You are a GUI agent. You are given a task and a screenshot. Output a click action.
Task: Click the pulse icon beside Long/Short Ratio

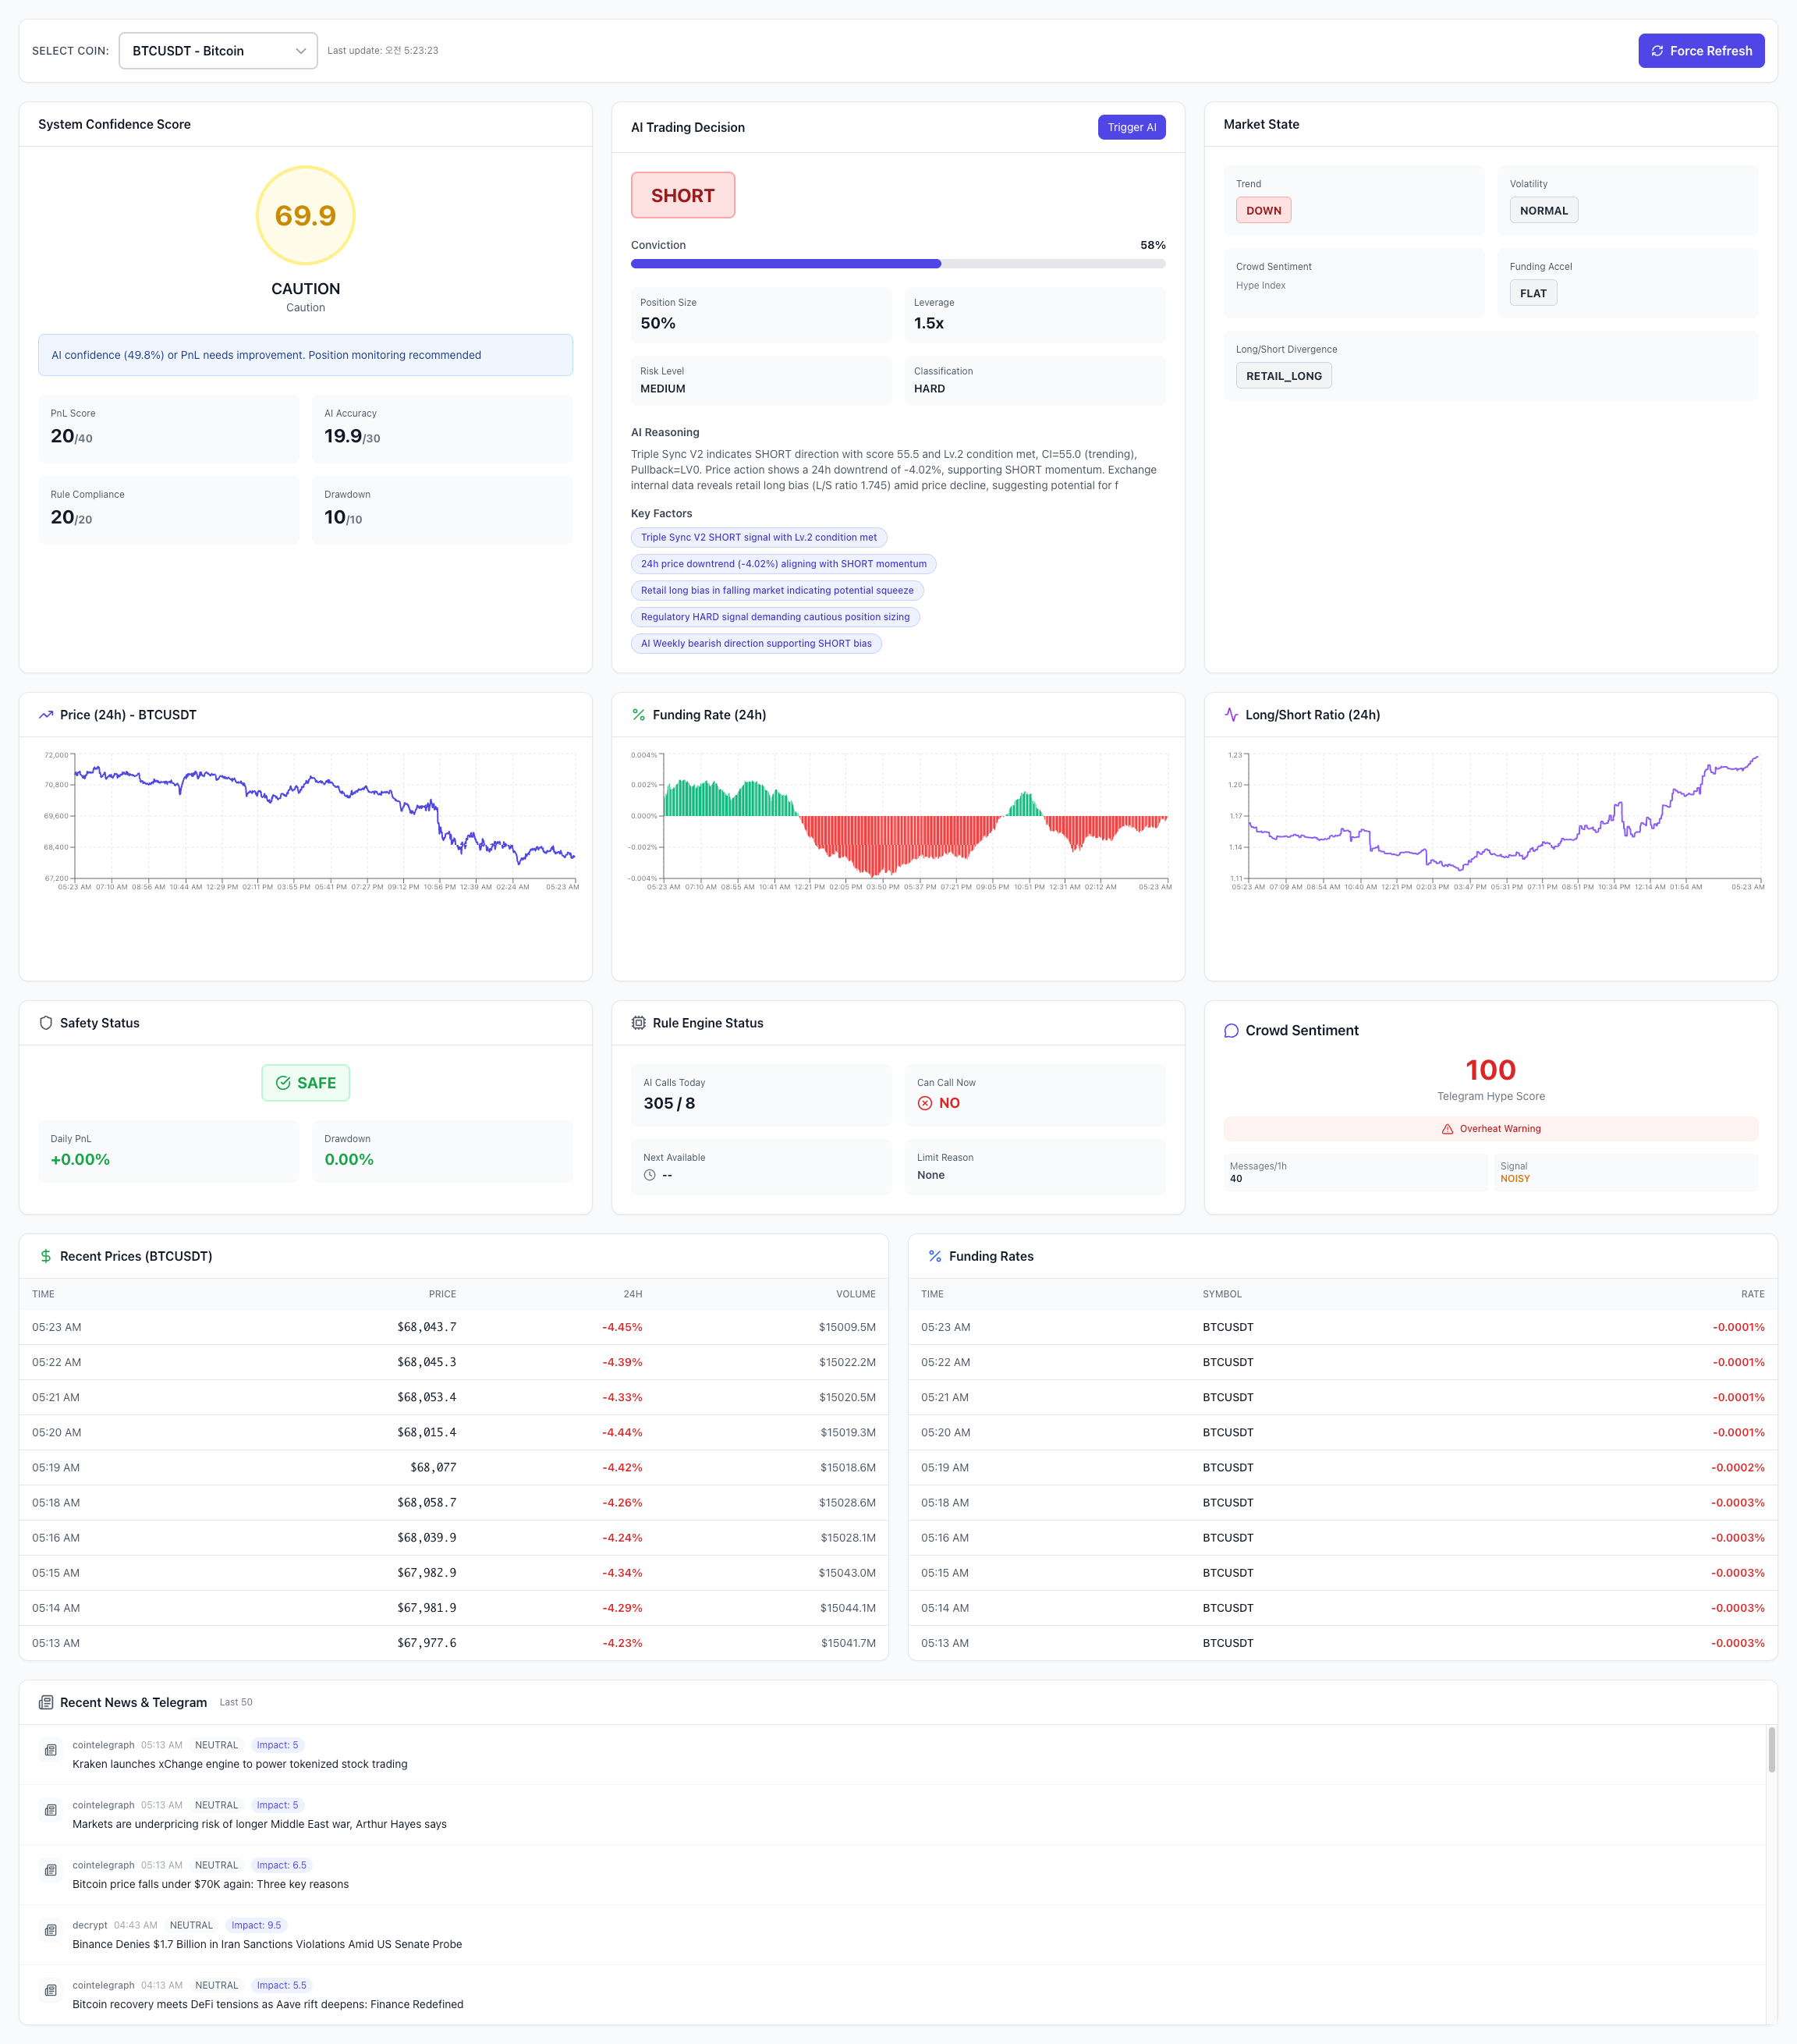[x=1231, y=715]
